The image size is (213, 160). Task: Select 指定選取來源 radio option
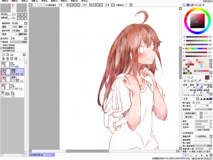pyautogui.click(x=1, y=50)
